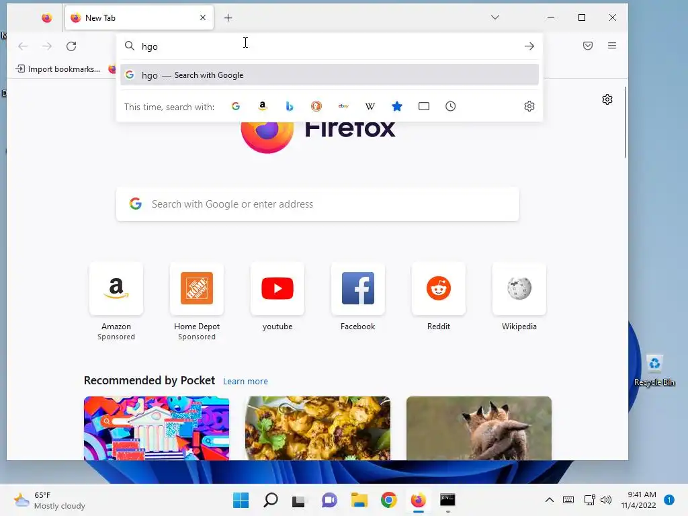Viewport: 688px width, 516px height.
Task: Open taskbar Search
Action: pyautogui.click(x=270, y=500)
